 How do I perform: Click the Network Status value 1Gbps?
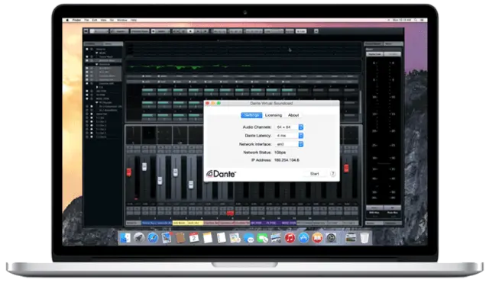(x=280, y=153)
